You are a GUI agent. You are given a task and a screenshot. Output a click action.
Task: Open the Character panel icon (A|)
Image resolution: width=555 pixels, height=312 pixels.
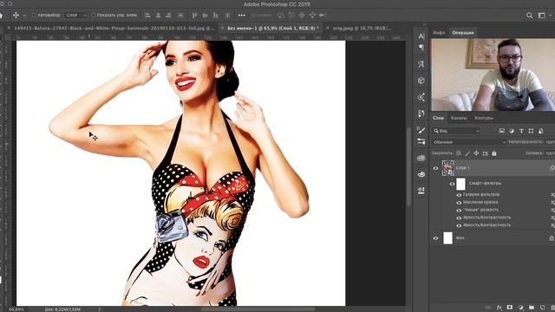pos(421,36)
